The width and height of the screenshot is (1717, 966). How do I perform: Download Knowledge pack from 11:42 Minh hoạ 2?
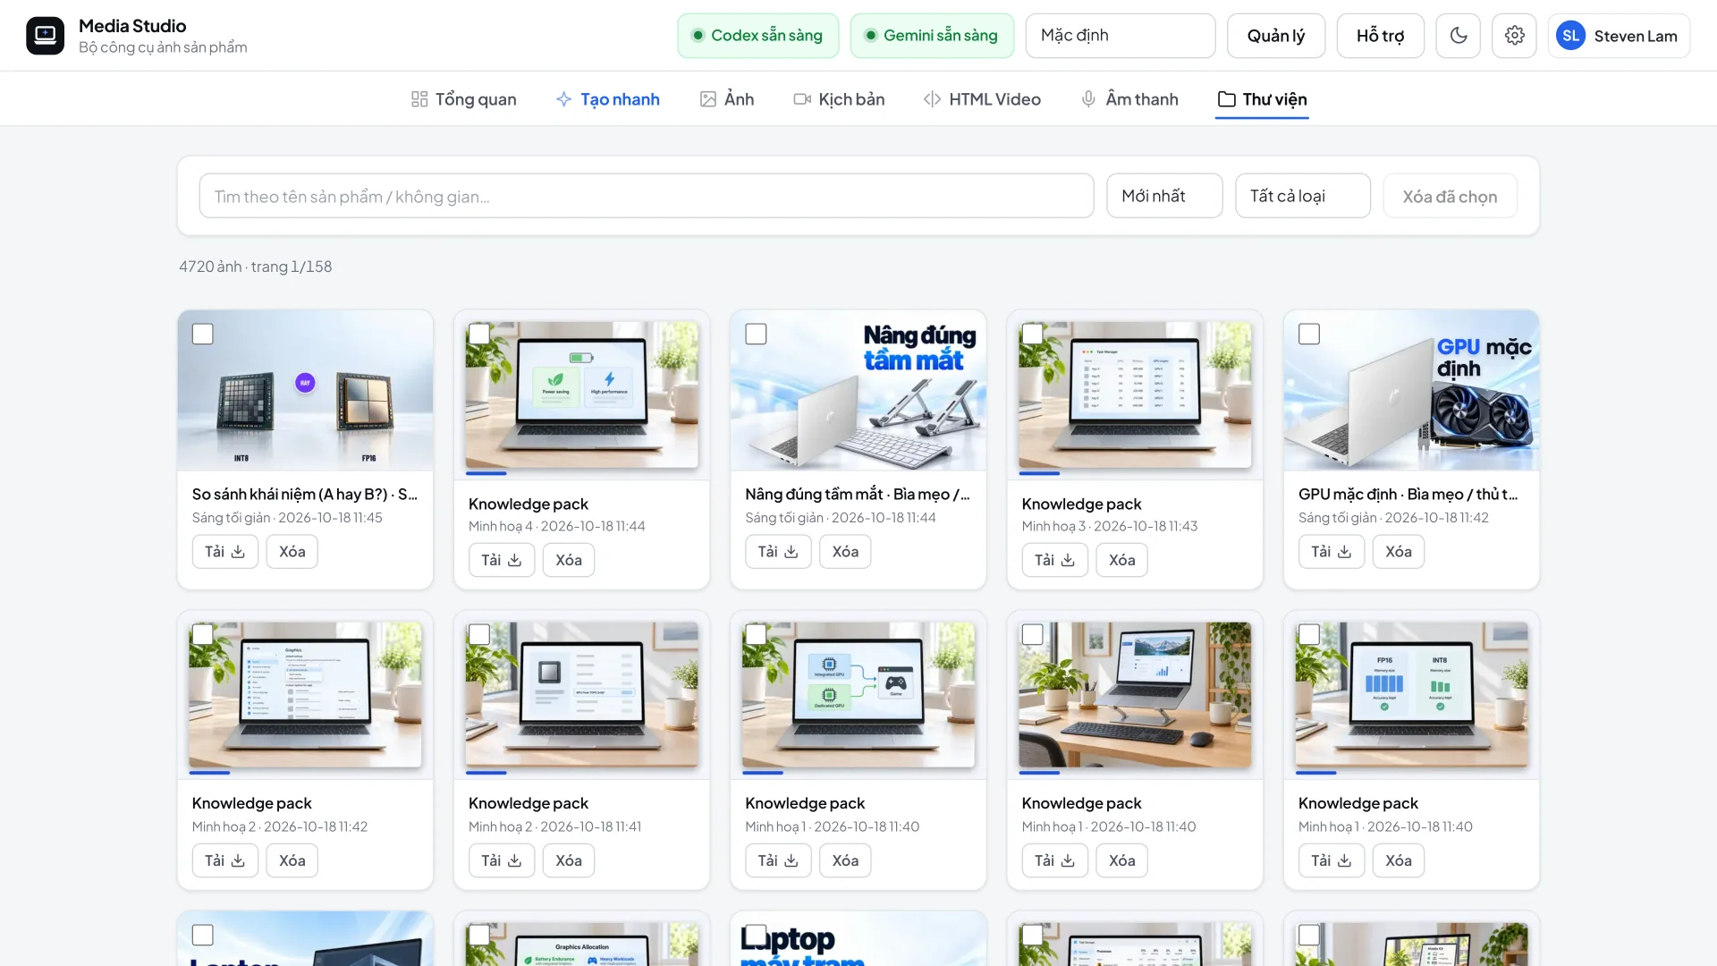coord(225,860)
